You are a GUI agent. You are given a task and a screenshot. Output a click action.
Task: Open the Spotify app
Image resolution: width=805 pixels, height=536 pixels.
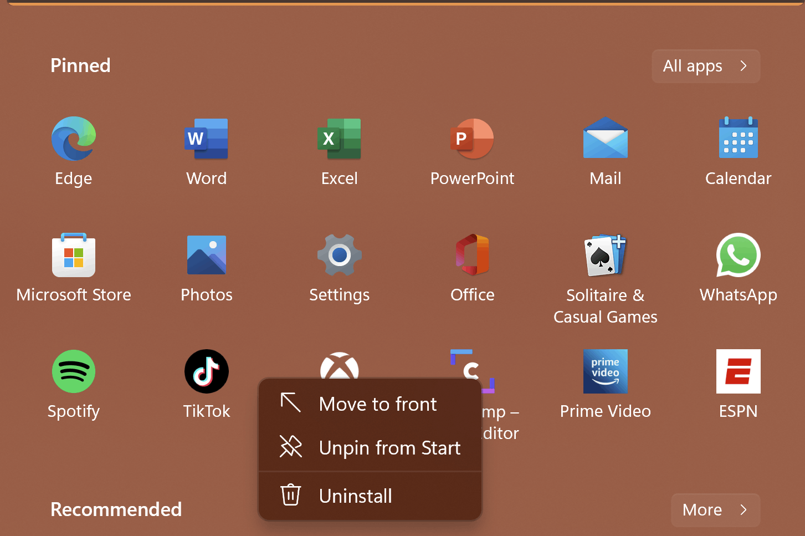pos(74,371)
